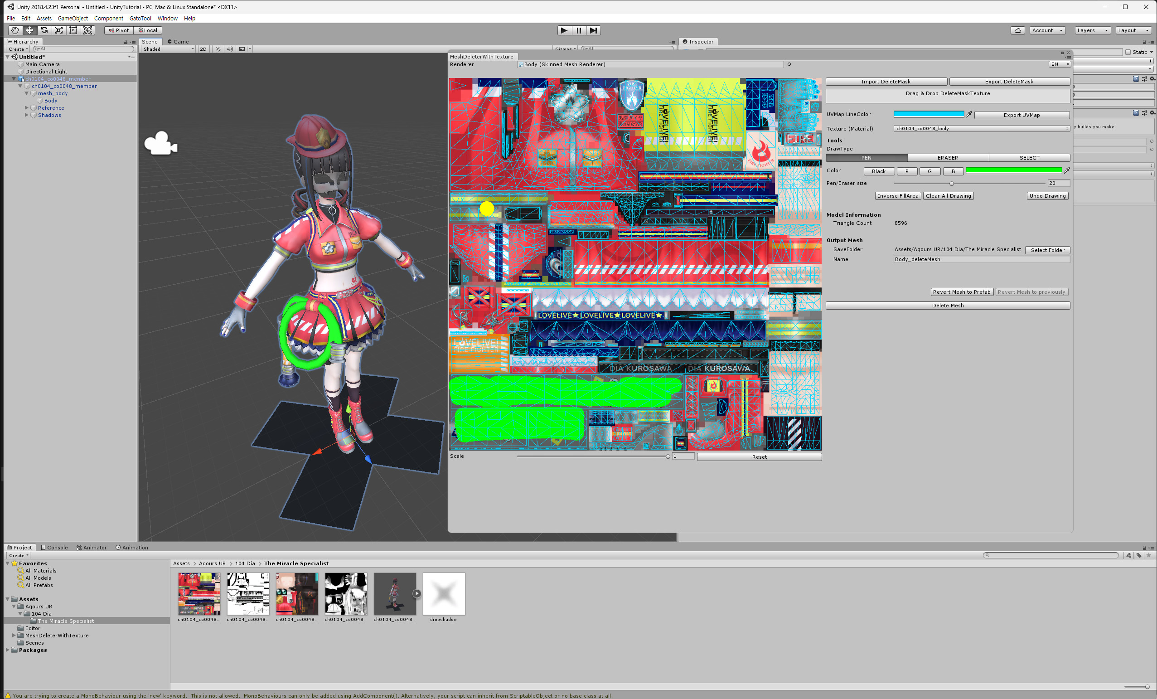Select the Rotate tool
The width and height of the screenshot is (1157, 699).
click(44, 29)
